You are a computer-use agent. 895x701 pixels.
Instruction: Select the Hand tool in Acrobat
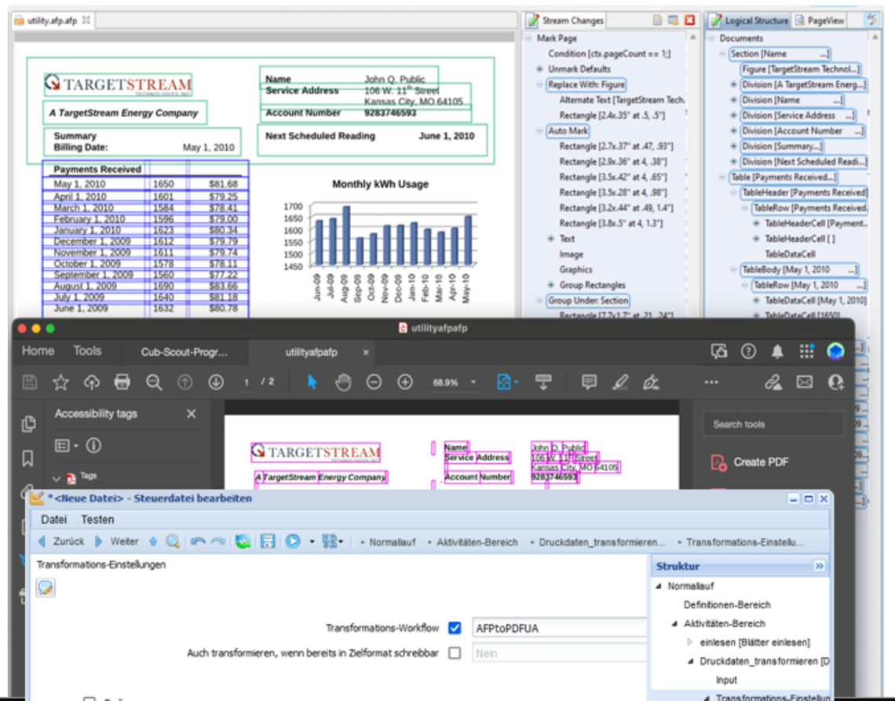point(343,382)
